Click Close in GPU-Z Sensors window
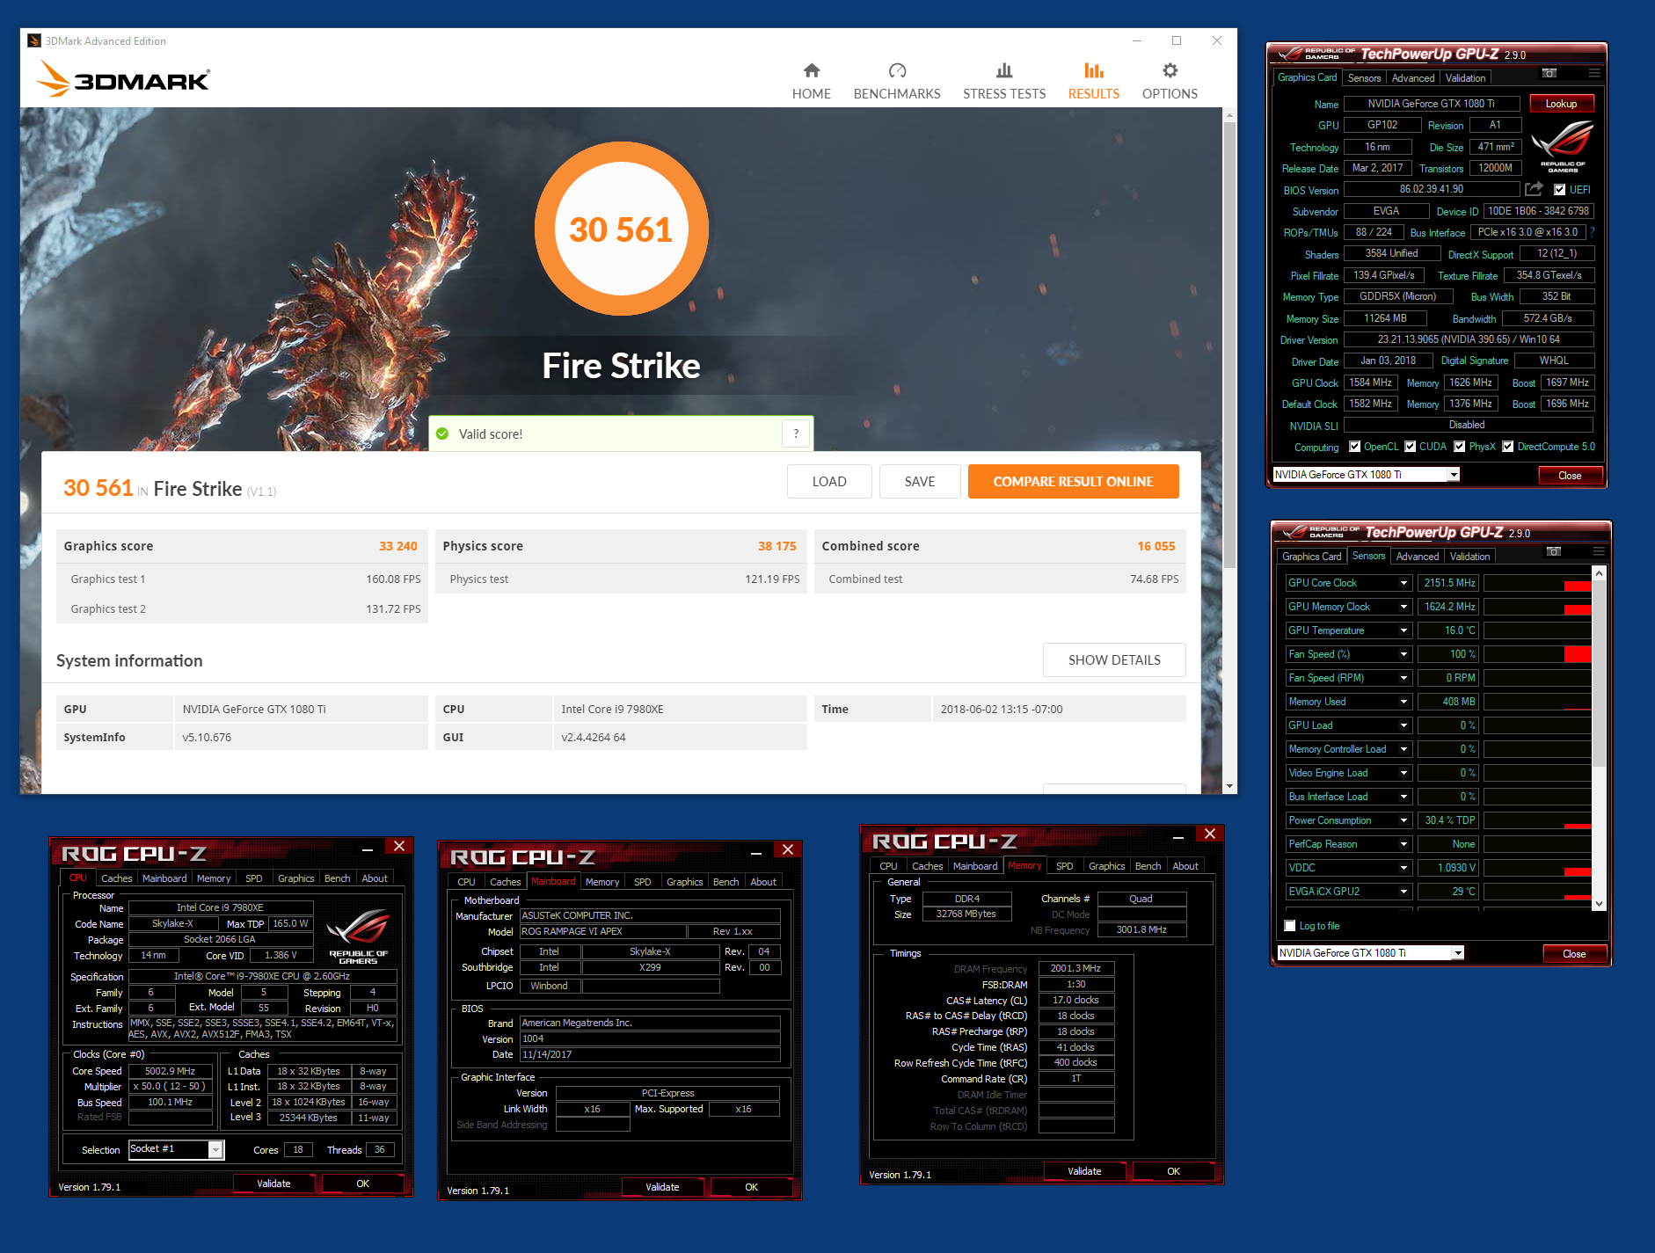1655x1253 pixels. pos(1574,954)
